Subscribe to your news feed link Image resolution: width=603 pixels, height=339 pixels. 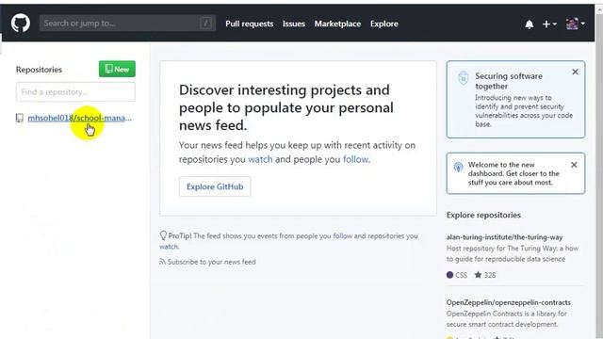pyautogui.click(x=211, y=262)
